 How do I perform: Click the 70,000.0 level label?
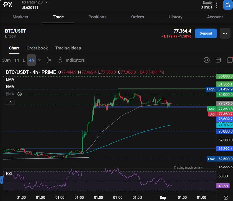[x=224, y=131]
